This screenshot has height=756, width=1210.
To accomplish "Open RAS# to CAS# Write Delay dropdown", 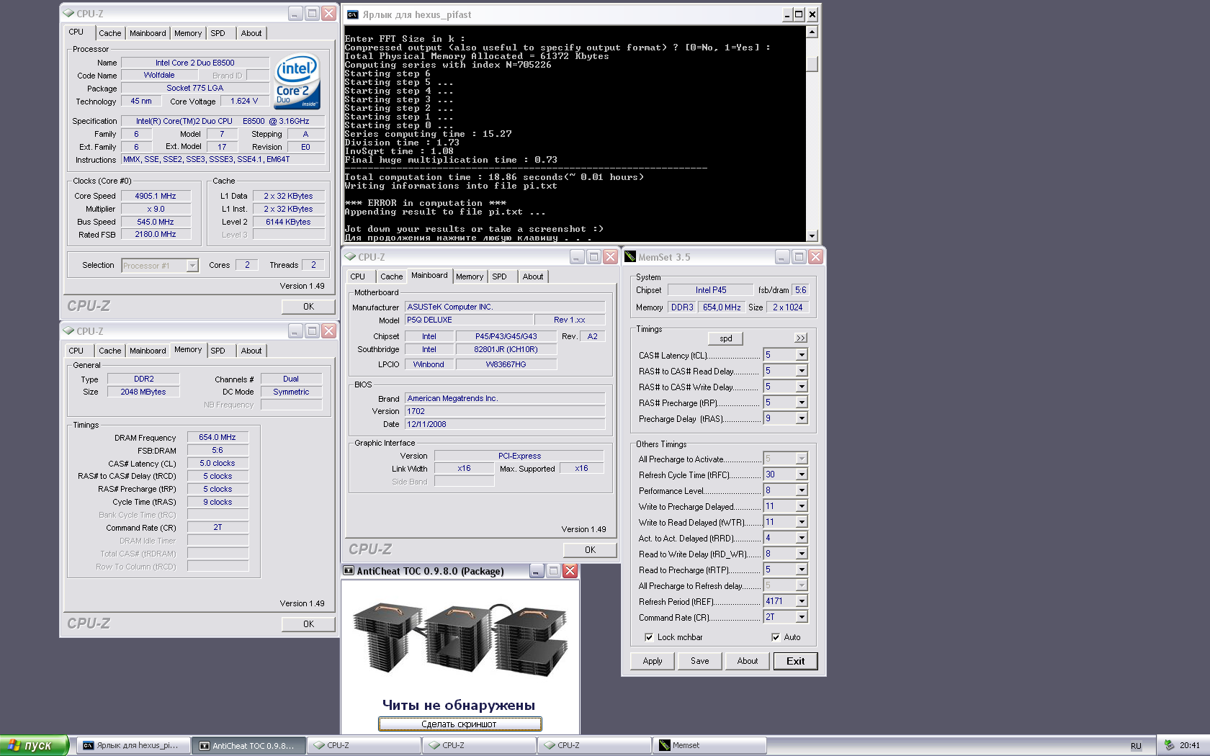I will 802,387.
